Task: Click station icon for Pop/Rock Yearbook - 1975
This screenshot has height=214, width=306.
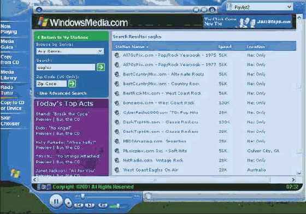Action: [x=117, y=55]
